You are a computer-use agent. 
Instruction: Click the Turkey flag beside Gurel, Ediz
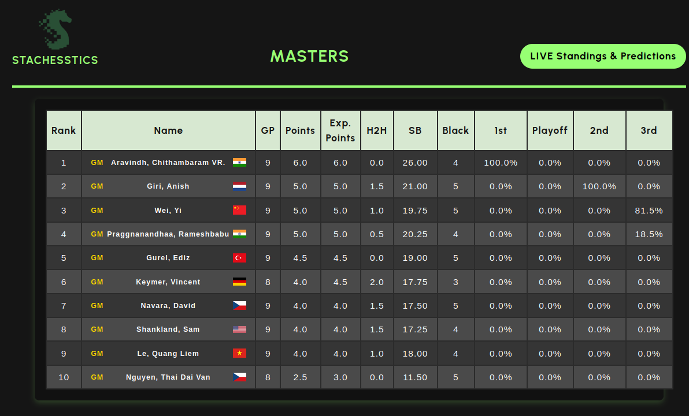pyautogui.click(x=239, y=258)
